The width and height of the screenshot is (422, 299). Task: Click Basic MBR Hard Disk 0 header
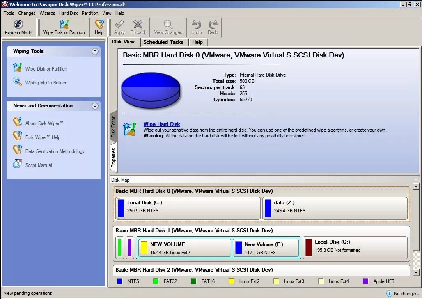194,191
